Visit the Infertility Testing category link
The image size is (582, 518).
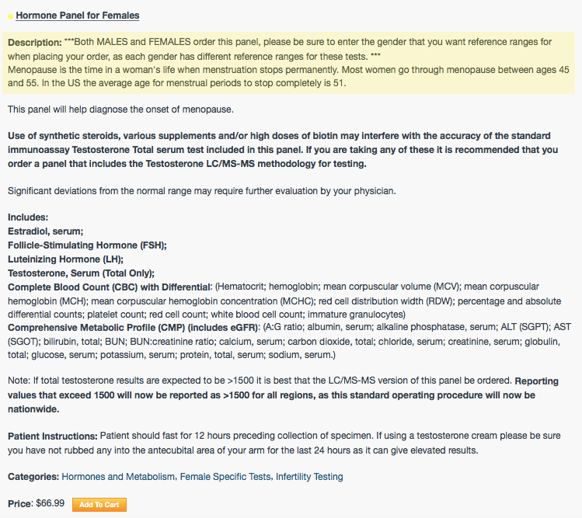[x=309, y=477]
